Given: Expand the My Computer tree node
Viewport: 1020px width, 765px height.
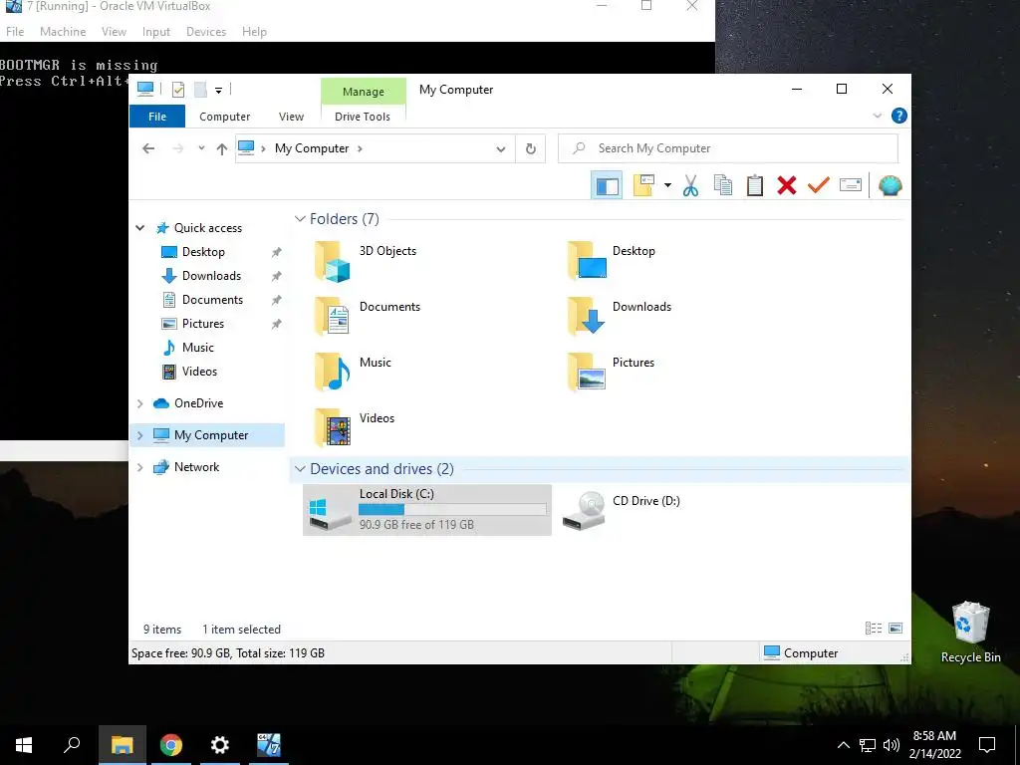Looking at the screenshot, I should (139, 435).
